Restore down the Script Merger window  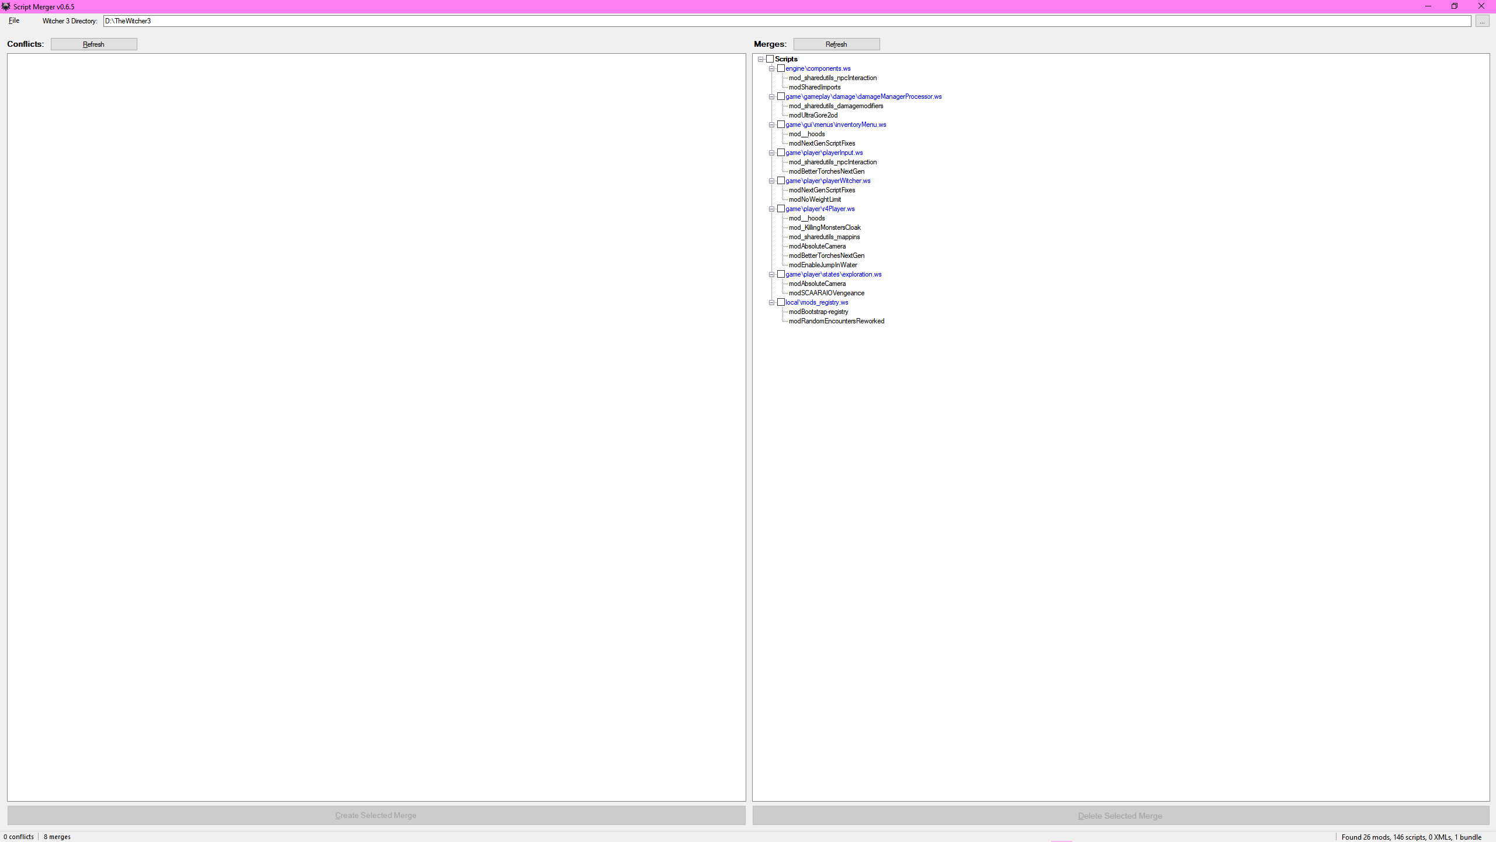[x=1454, y=6]
